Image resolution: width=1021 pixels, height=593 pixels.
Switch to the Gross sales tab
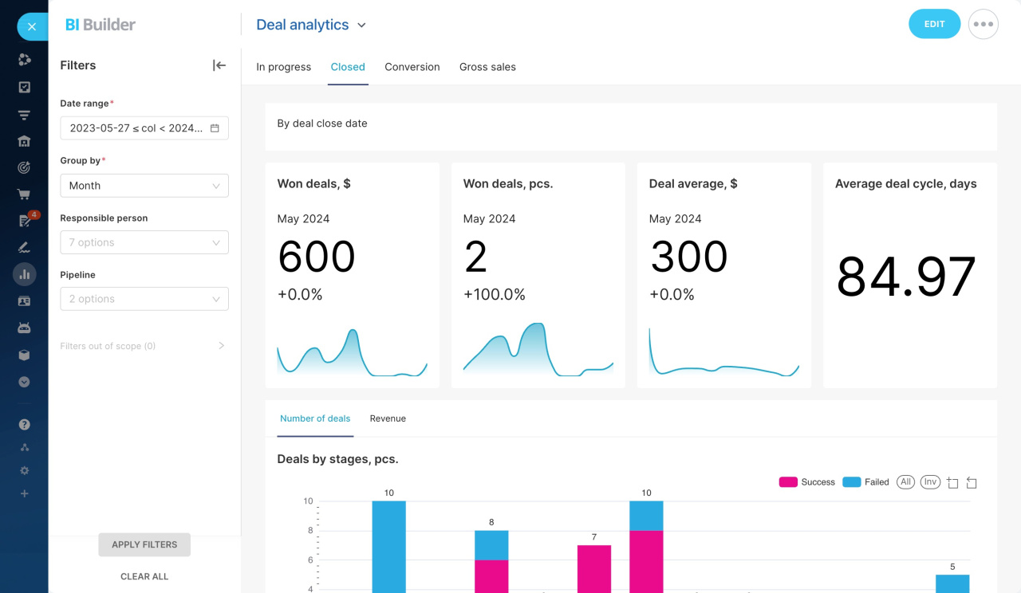[x=487, y=67]
